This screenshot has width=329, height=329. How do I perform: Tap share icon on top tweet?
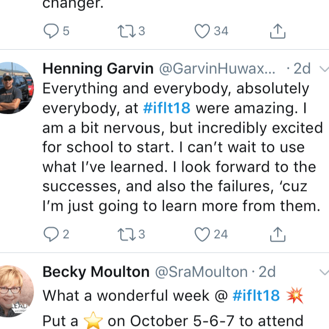[277, 31]
